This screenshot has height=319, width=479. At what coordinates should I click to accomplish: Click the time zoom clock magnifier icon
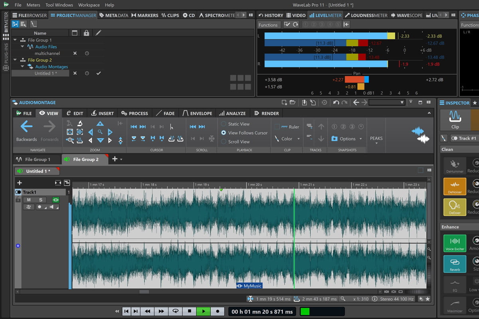(70, 140)
